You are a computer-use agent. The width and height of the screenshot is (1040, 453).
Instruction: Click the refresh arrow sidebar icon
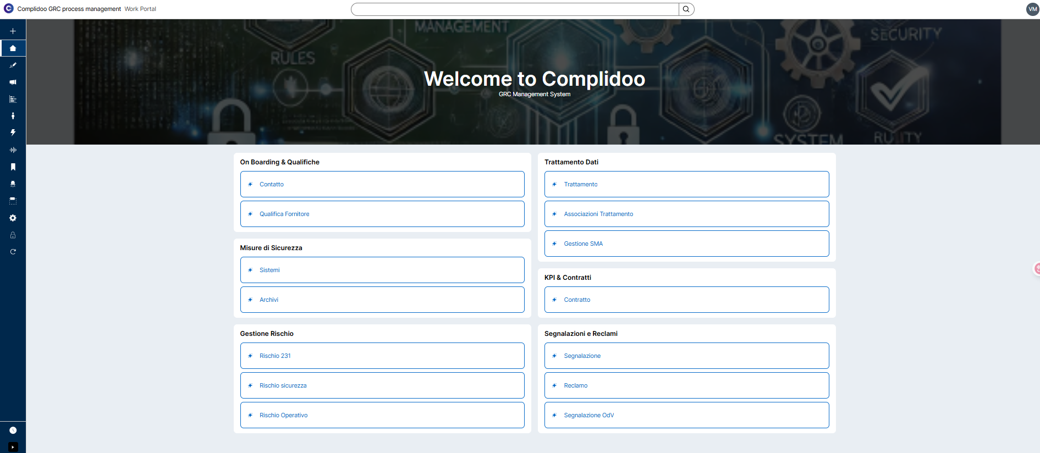pos(13,252)
